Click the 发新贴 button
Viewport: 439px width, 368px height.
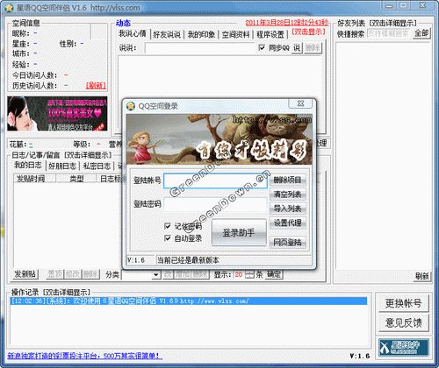(x=25, y=274)
